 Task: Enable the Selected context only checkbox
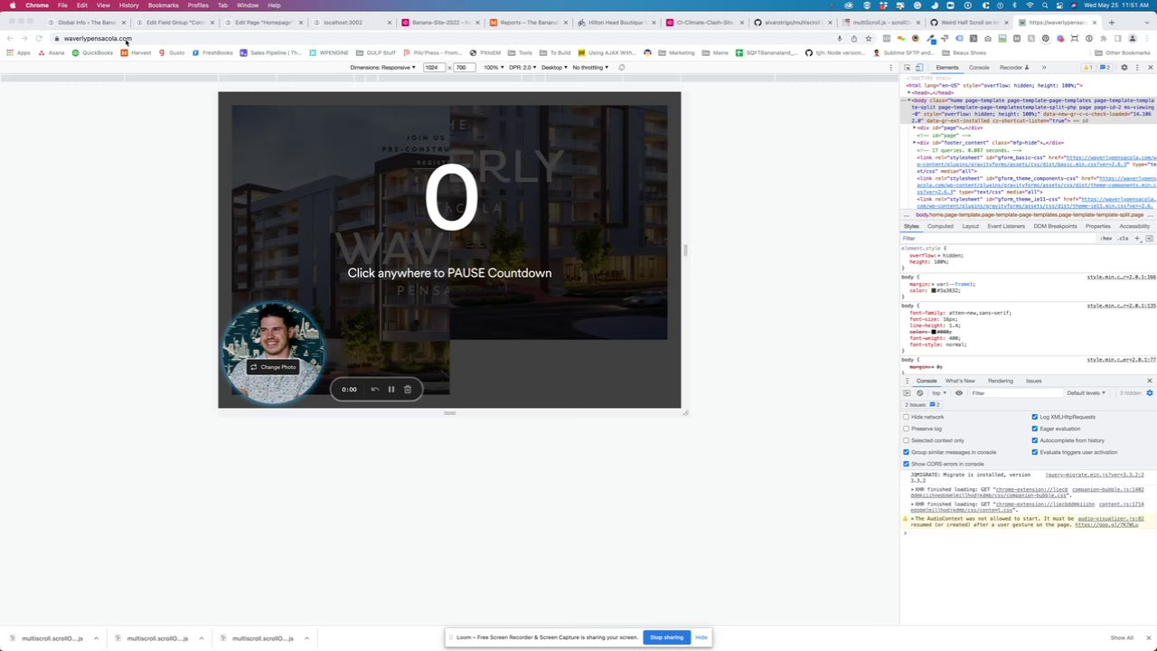point(907,440)
